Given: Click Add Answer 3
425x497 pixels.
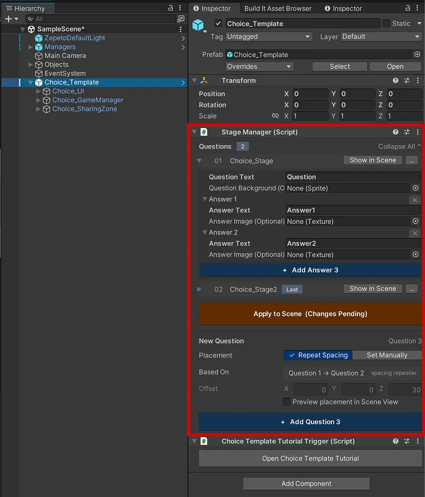Looking at the screenshot, I should (x=310, y=270).
